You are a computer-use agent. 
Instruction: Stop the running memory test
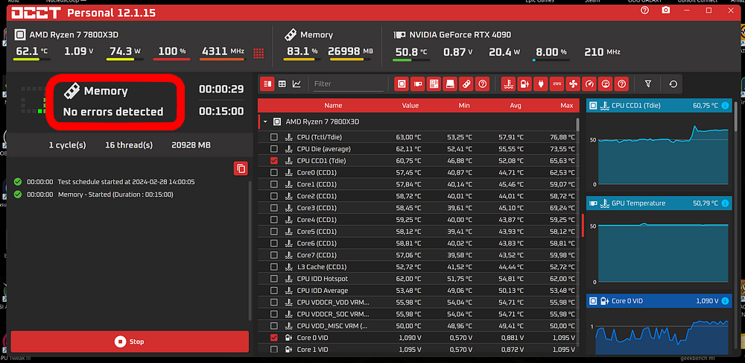[130, 341]
